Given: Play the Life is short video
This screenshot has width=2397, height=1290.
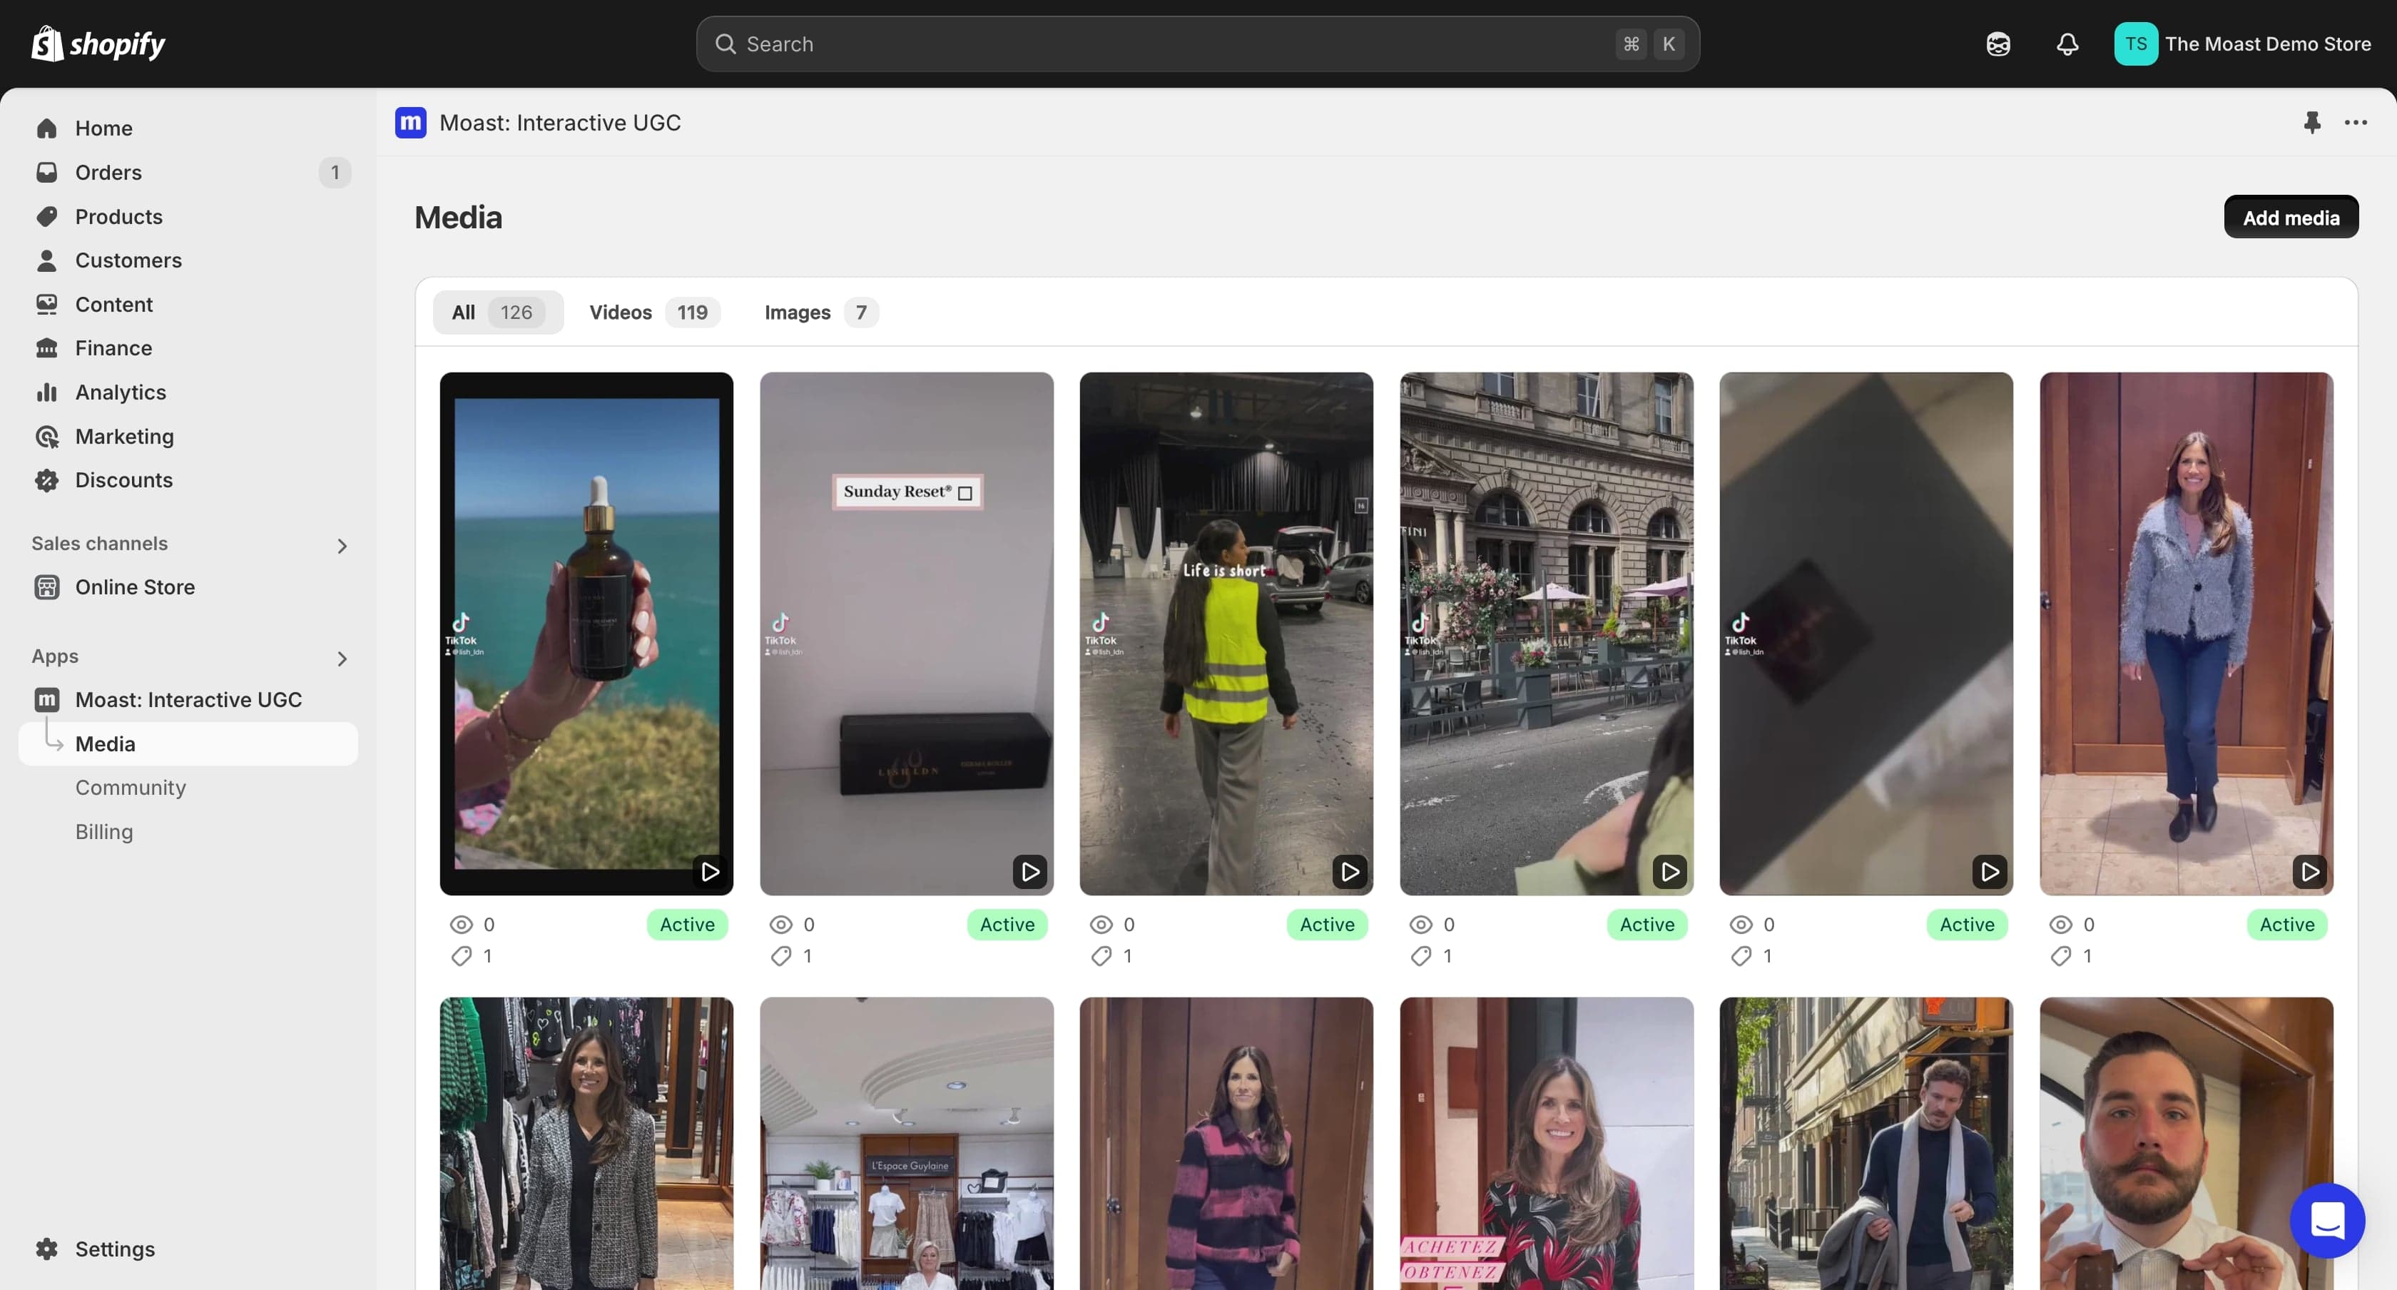Looking at the screenshot, I should click(x=1350, y=872).
